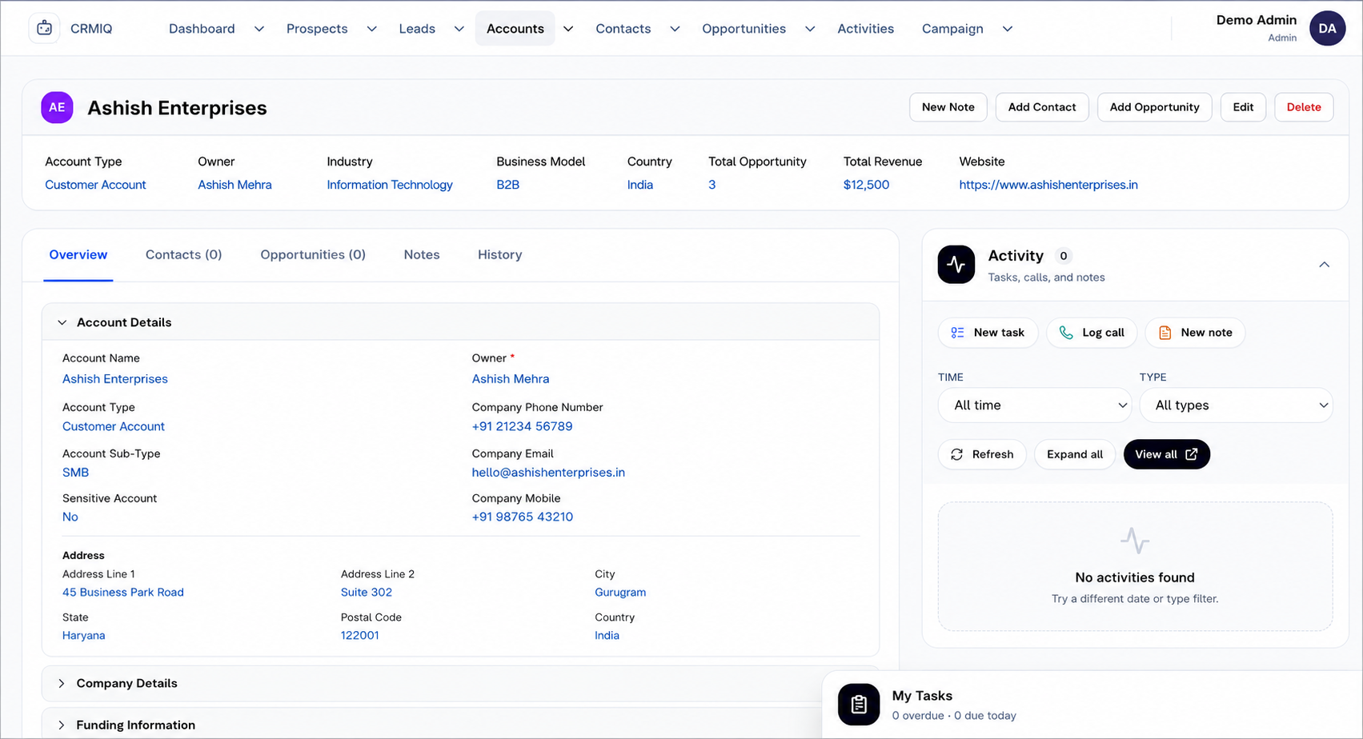Click the Expand all button
The image size is (1363, 739).
point(1075,454)
